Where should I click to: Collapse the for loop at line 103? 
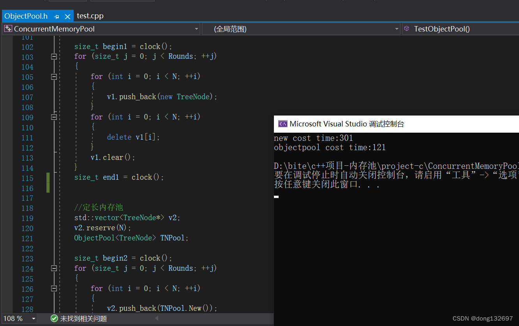click(x=54, y=56)
